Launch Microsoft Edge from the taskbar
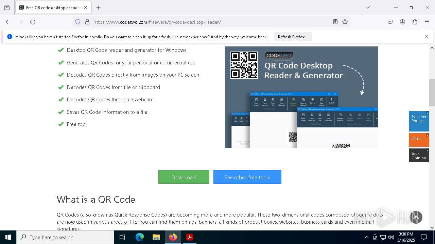Viewport: 435px width, 244px height. (140, 237)
